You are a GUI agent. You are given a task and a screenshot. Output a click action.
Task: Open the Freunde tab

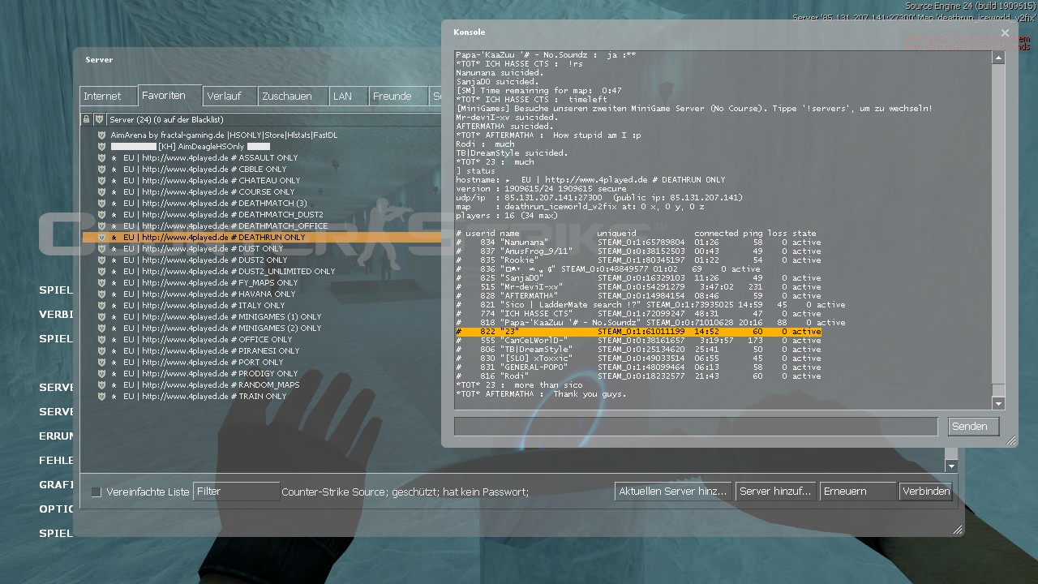pyautogui.click(x=398, y=96)
